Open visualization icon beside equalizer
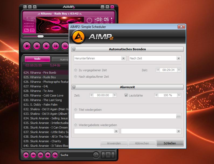 [x=32, y=30]
